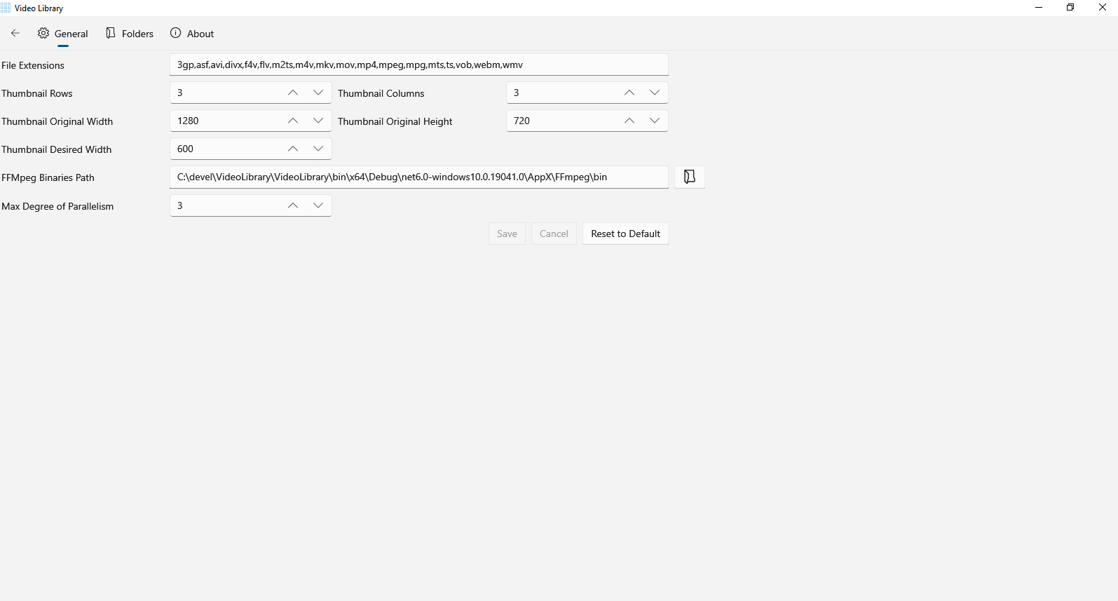This screenshot has height=601, width=1118.
Task: Click the Cancel button
Action: point(554,234)
